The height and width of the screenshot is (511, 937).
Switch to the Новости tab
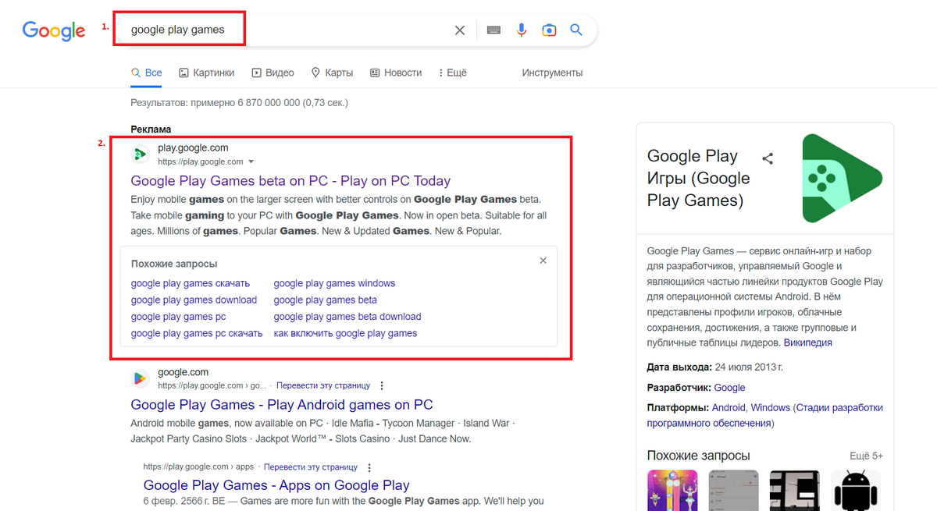(395, 73)
